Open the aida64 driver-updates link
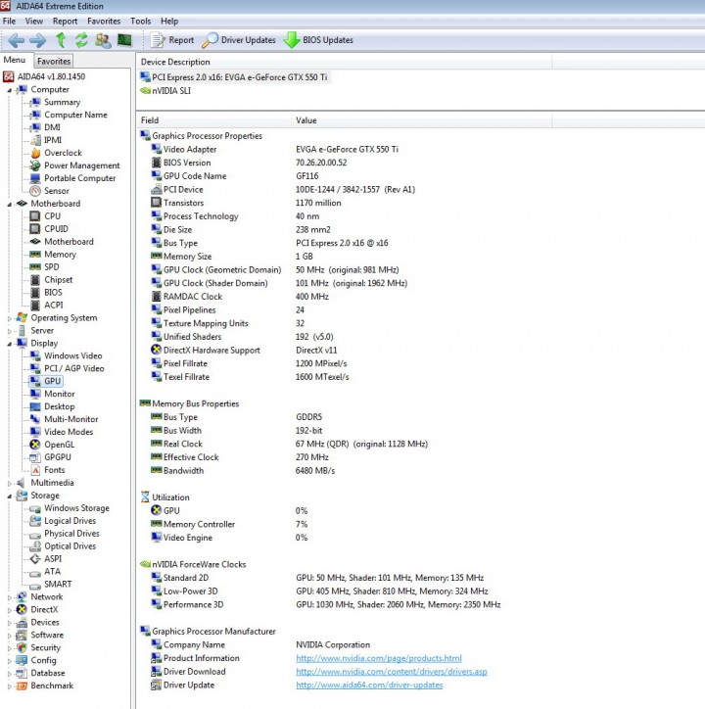The height and width of the screenshot is (709, 705). click(369, 685)
